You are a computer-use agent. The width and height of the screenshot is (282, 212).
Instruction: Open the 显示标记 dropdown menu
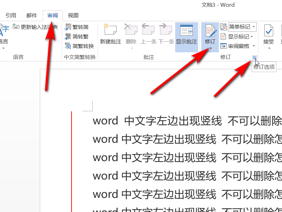(237, 37)
